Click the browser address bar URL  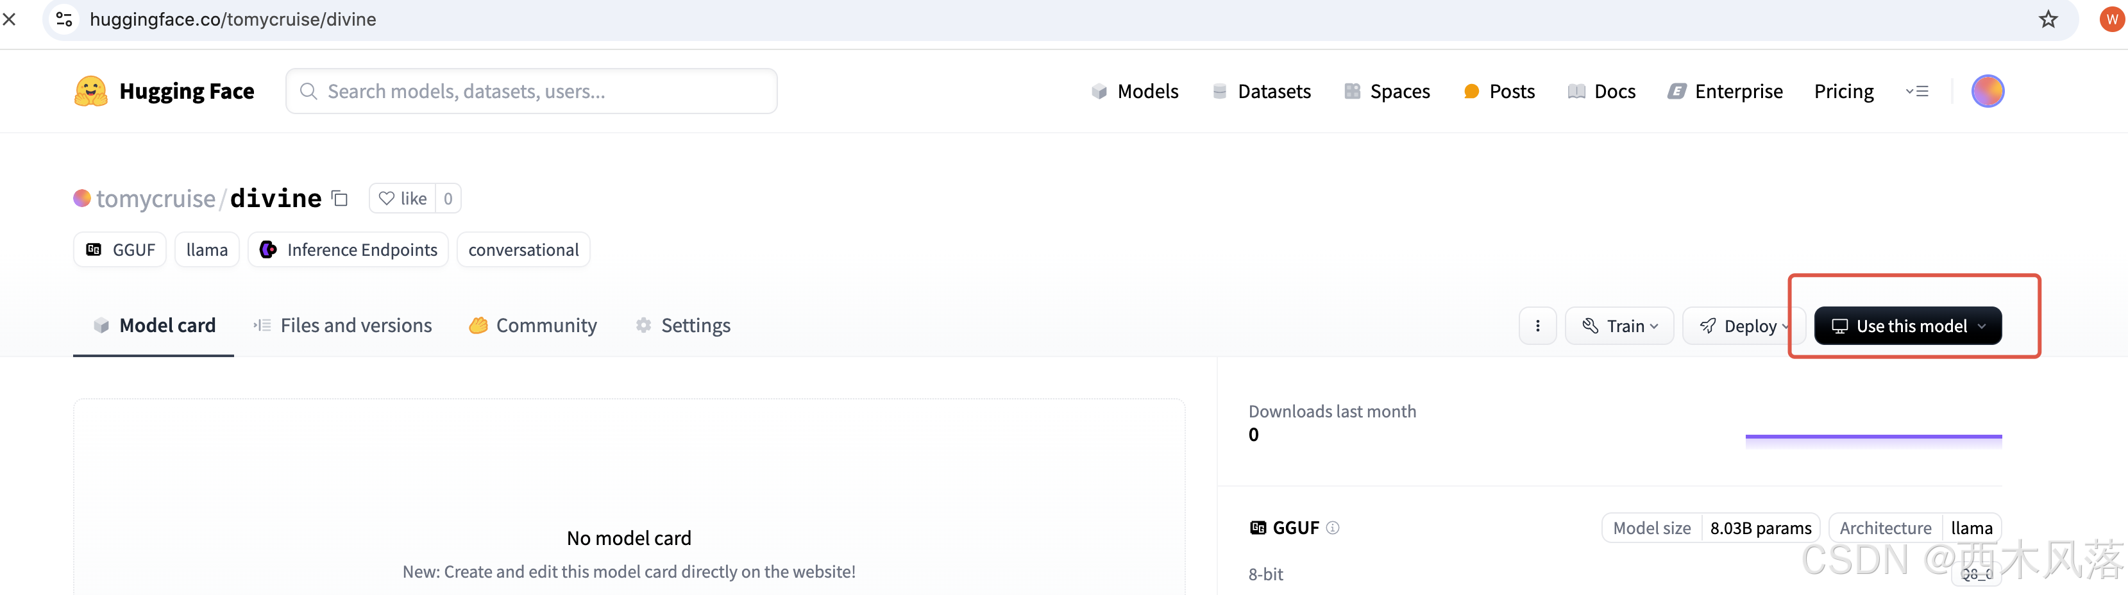tap(233, 19)
